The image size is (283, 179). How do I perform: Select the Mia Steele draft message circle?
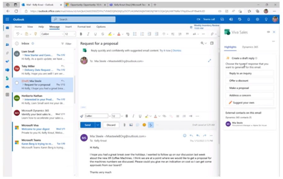point(17,83)
